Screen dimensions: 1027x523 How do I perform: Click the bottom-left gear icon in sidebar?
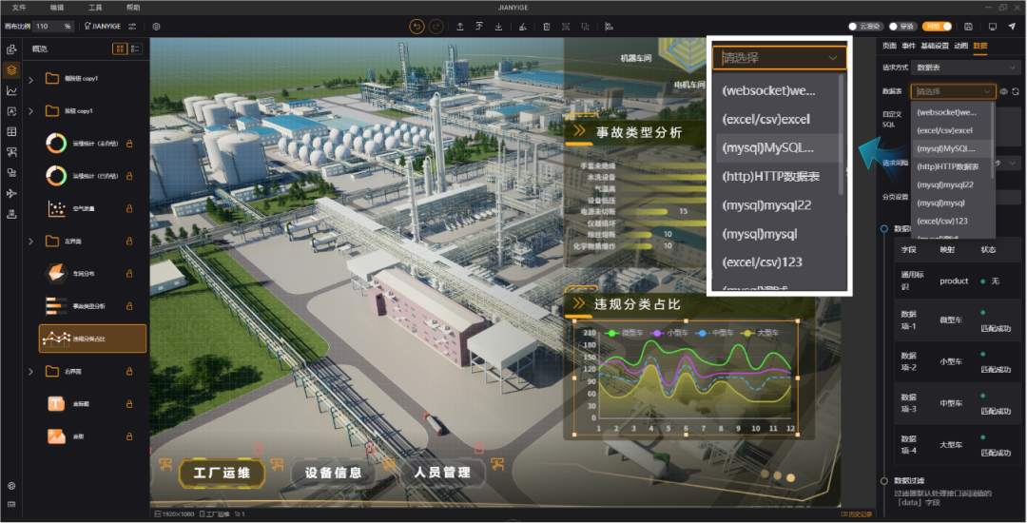[x=11, y=486]
